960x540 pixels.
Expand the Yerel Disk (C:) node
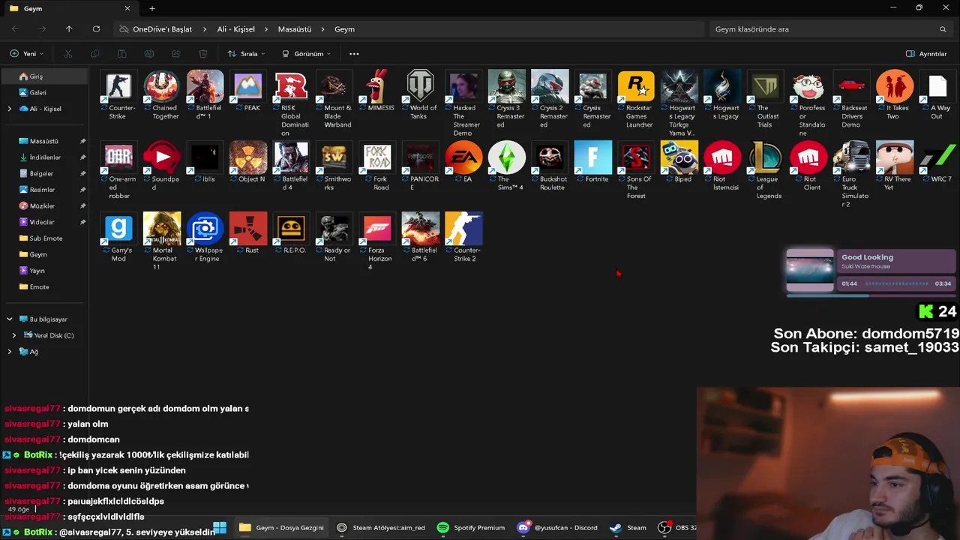[13, 335]
